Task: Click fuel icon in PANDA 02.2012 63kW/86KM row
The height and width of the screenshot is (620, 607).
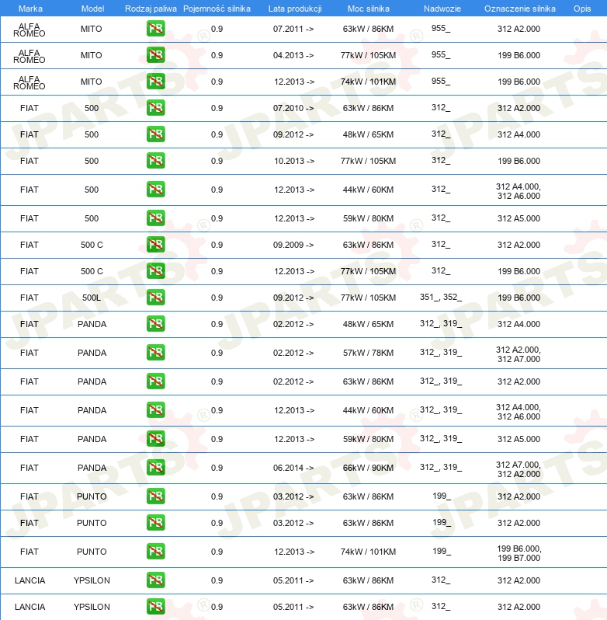Action: click(x=155, y=381)
